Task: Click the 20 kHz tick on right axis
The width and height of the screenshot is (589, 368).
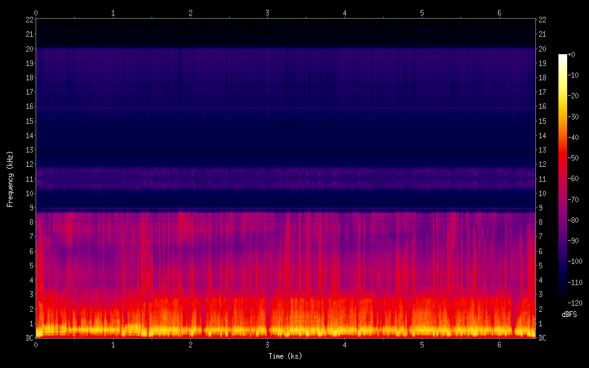Action: point(542,49)
